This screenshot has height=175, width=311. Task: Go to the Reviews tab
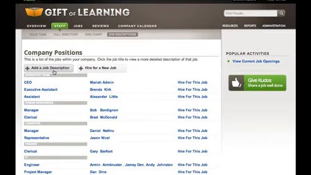[101, 26]
